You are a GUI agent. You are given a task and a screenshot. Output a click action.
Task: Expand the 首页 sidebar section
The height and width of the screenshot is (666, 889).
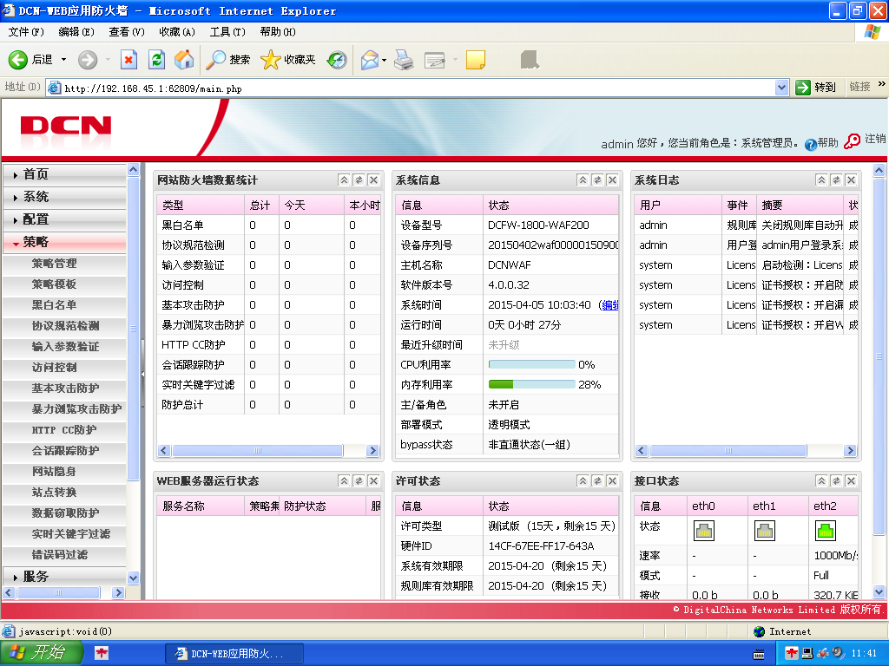[64, 174]
